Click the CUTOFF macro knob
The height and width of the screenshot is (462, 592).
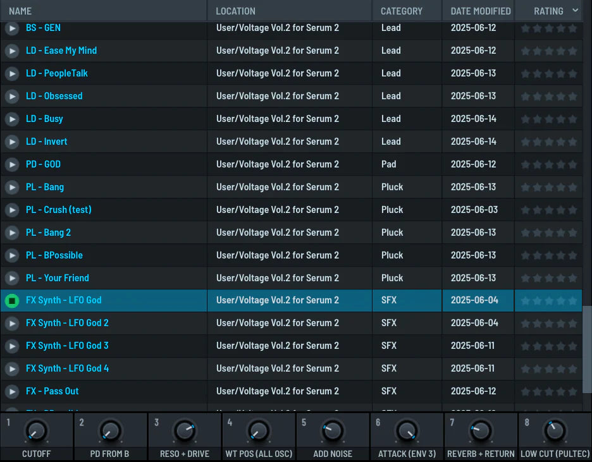coord(36,432)
